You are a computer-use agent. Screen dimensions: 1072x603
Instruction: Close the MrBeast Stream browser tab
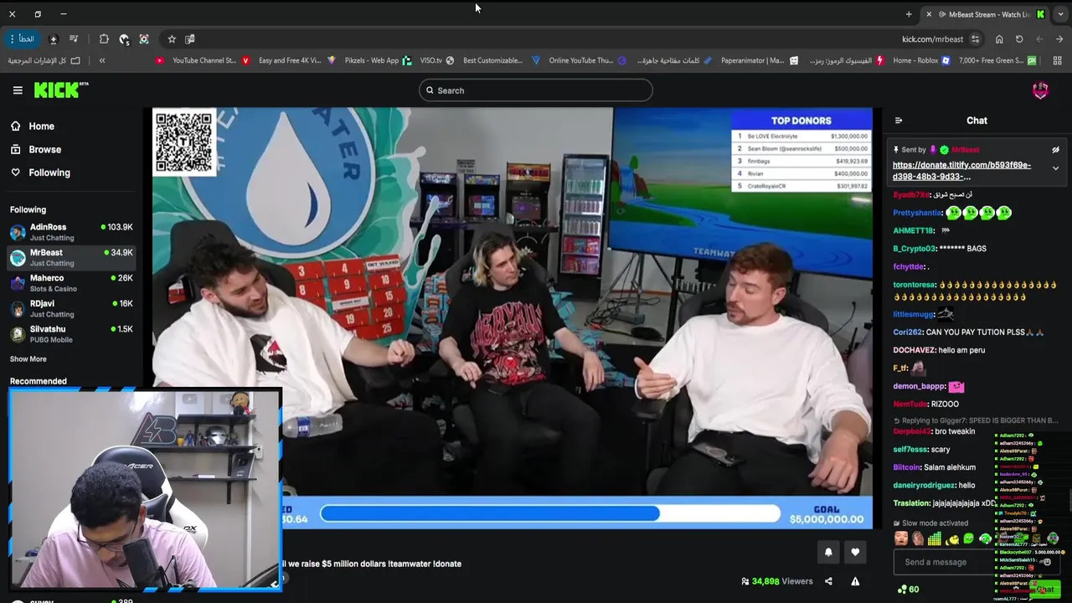pyautogui.click(x=928, y=14)
